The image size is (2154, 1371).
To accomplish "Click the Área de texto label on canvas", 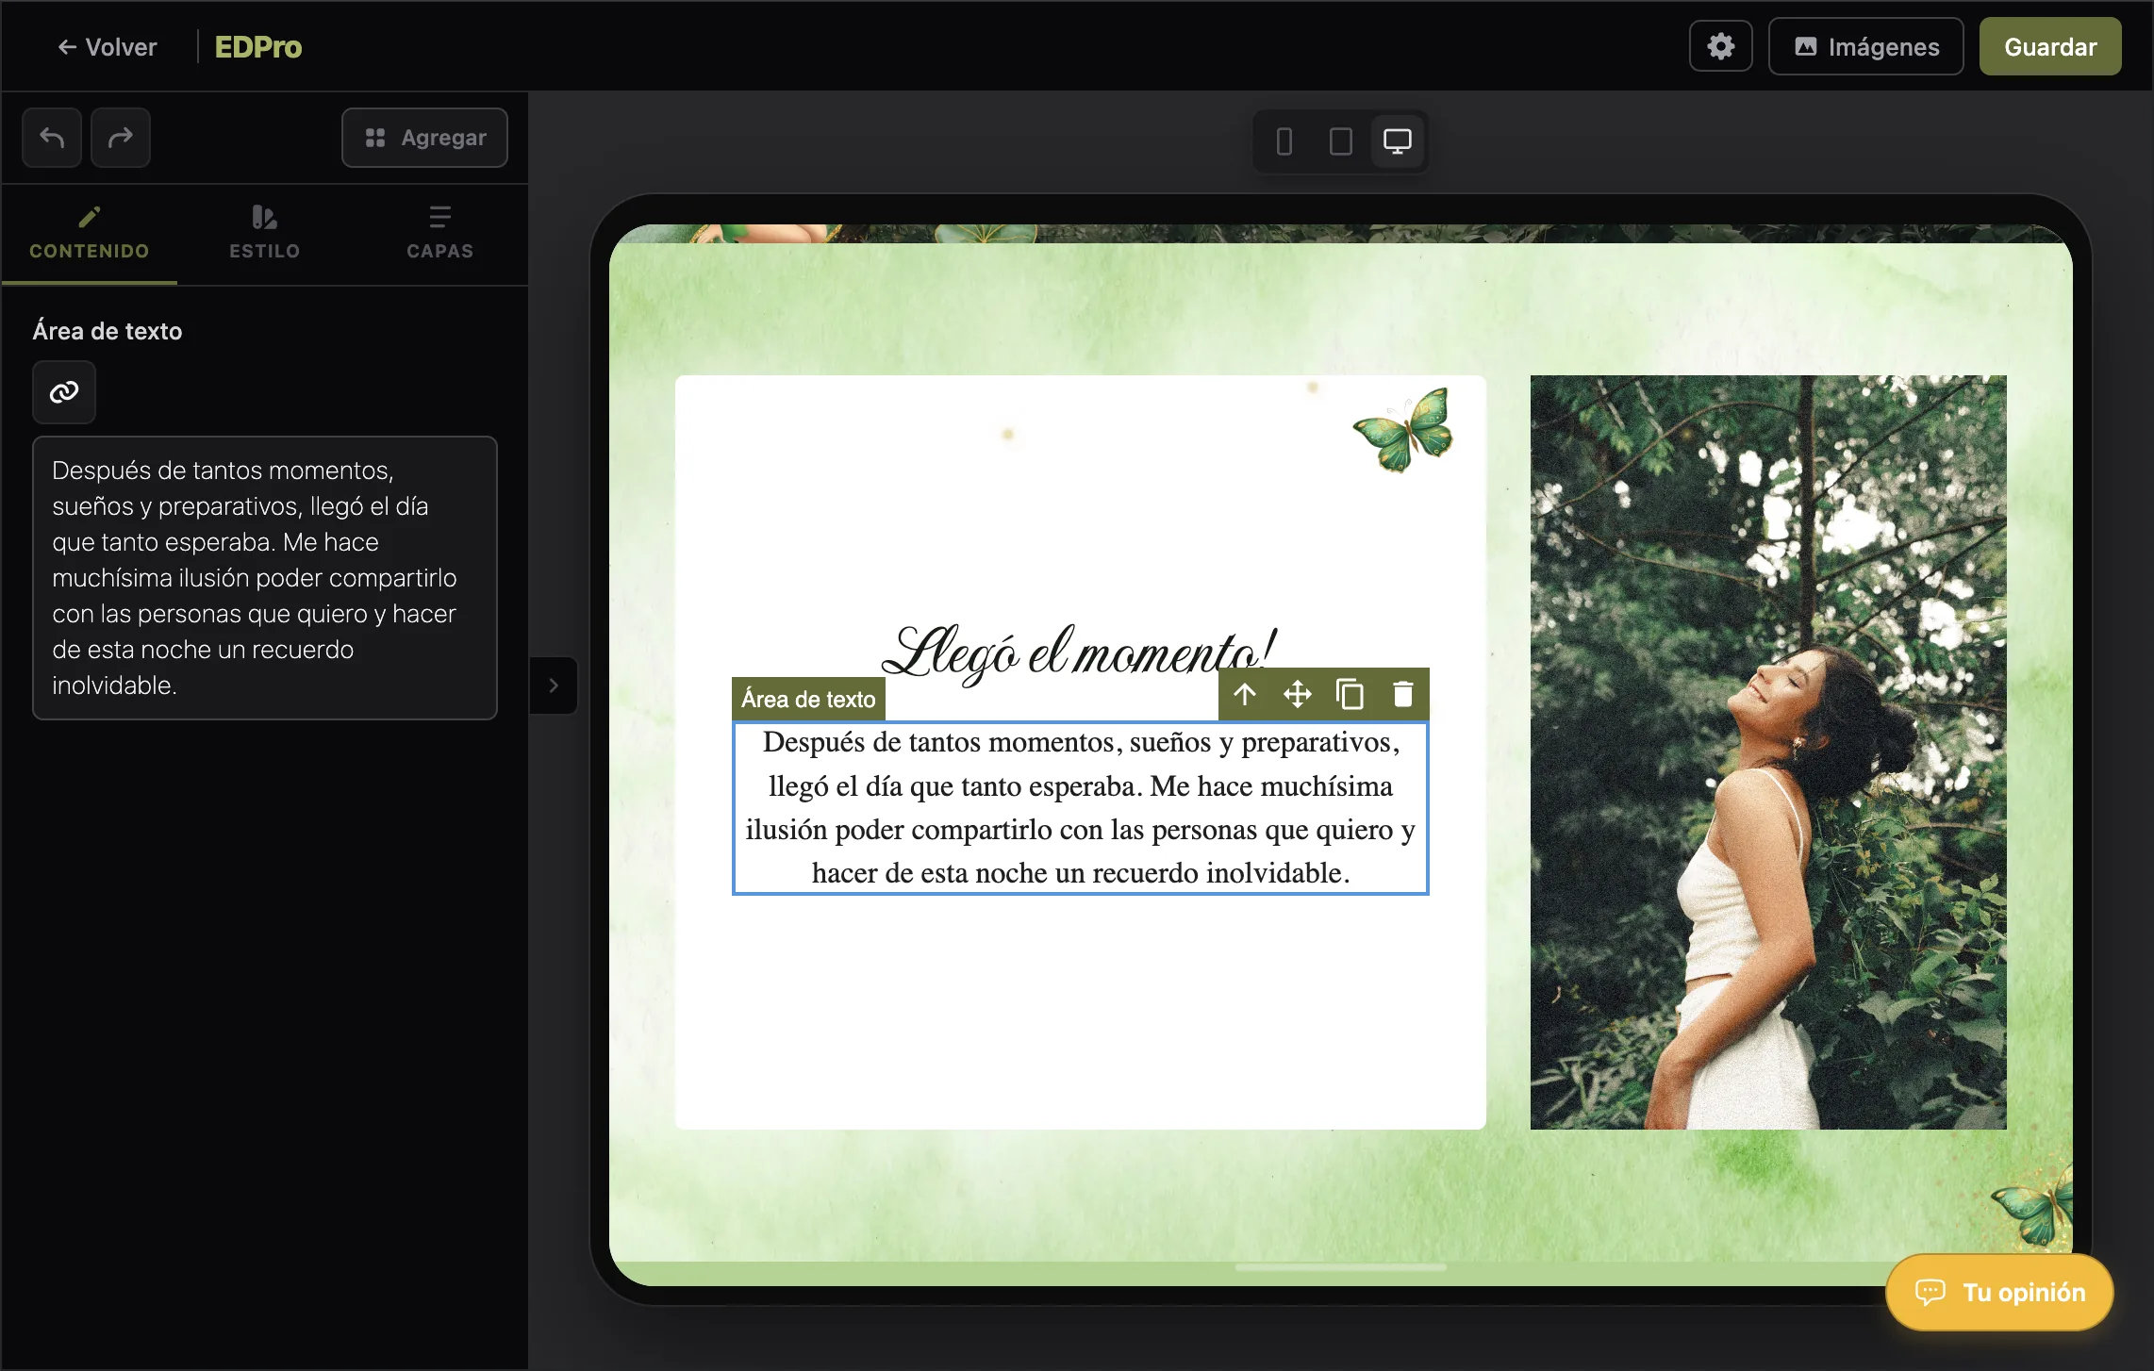I will (808, 699).
